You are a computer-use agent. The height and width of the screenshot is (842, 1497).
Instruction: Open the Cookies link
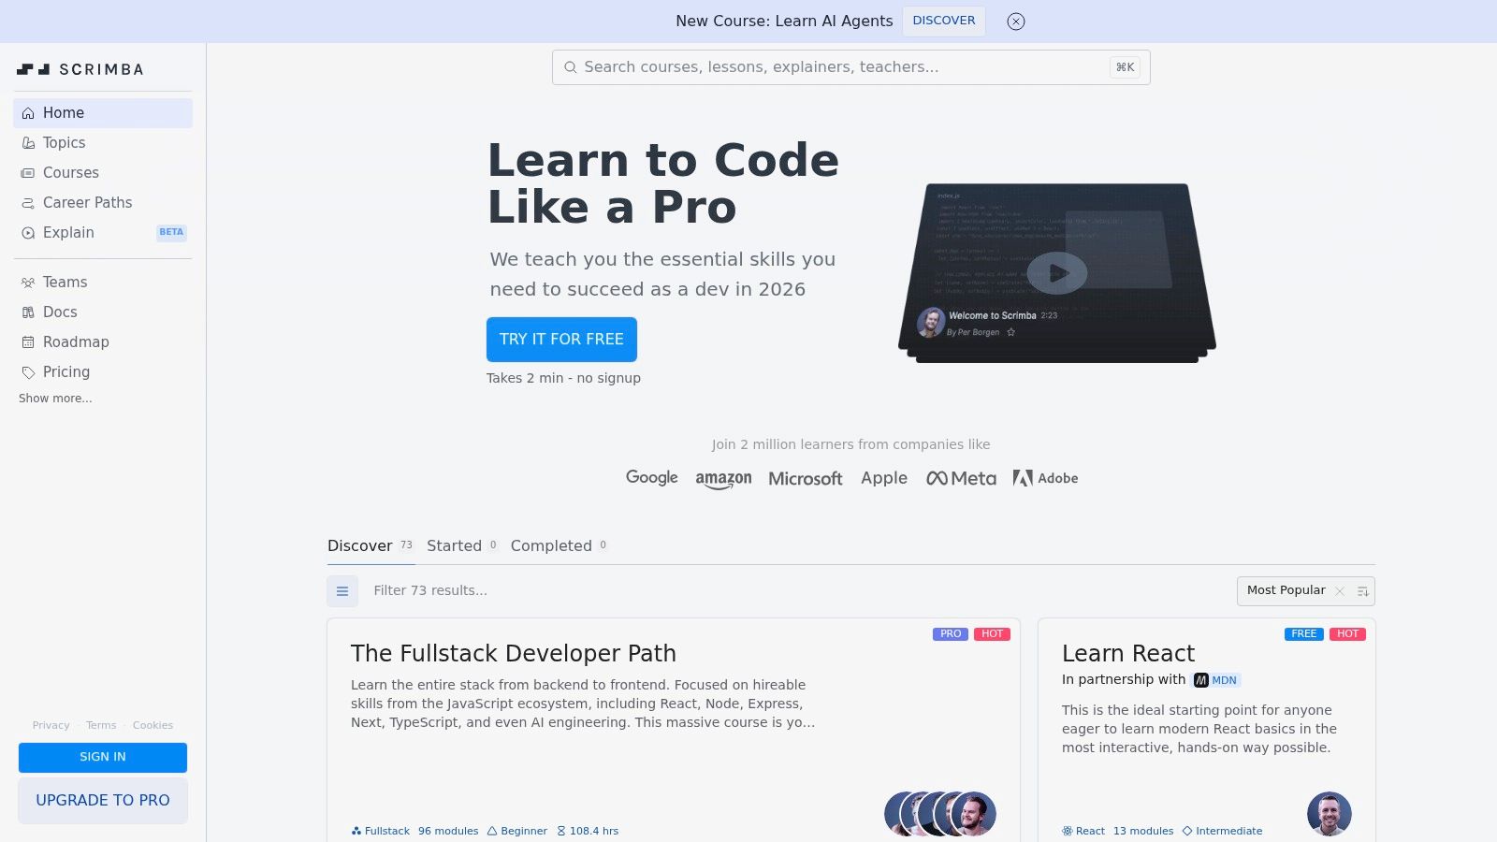click(x=153, y=725)
